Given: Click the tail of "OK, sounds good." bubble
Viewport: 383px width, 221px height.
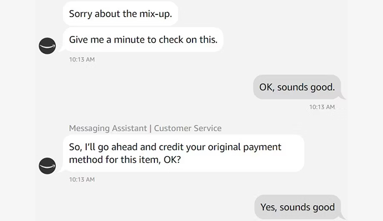Looking at the screenshot, I should click(x=343, y=97).
